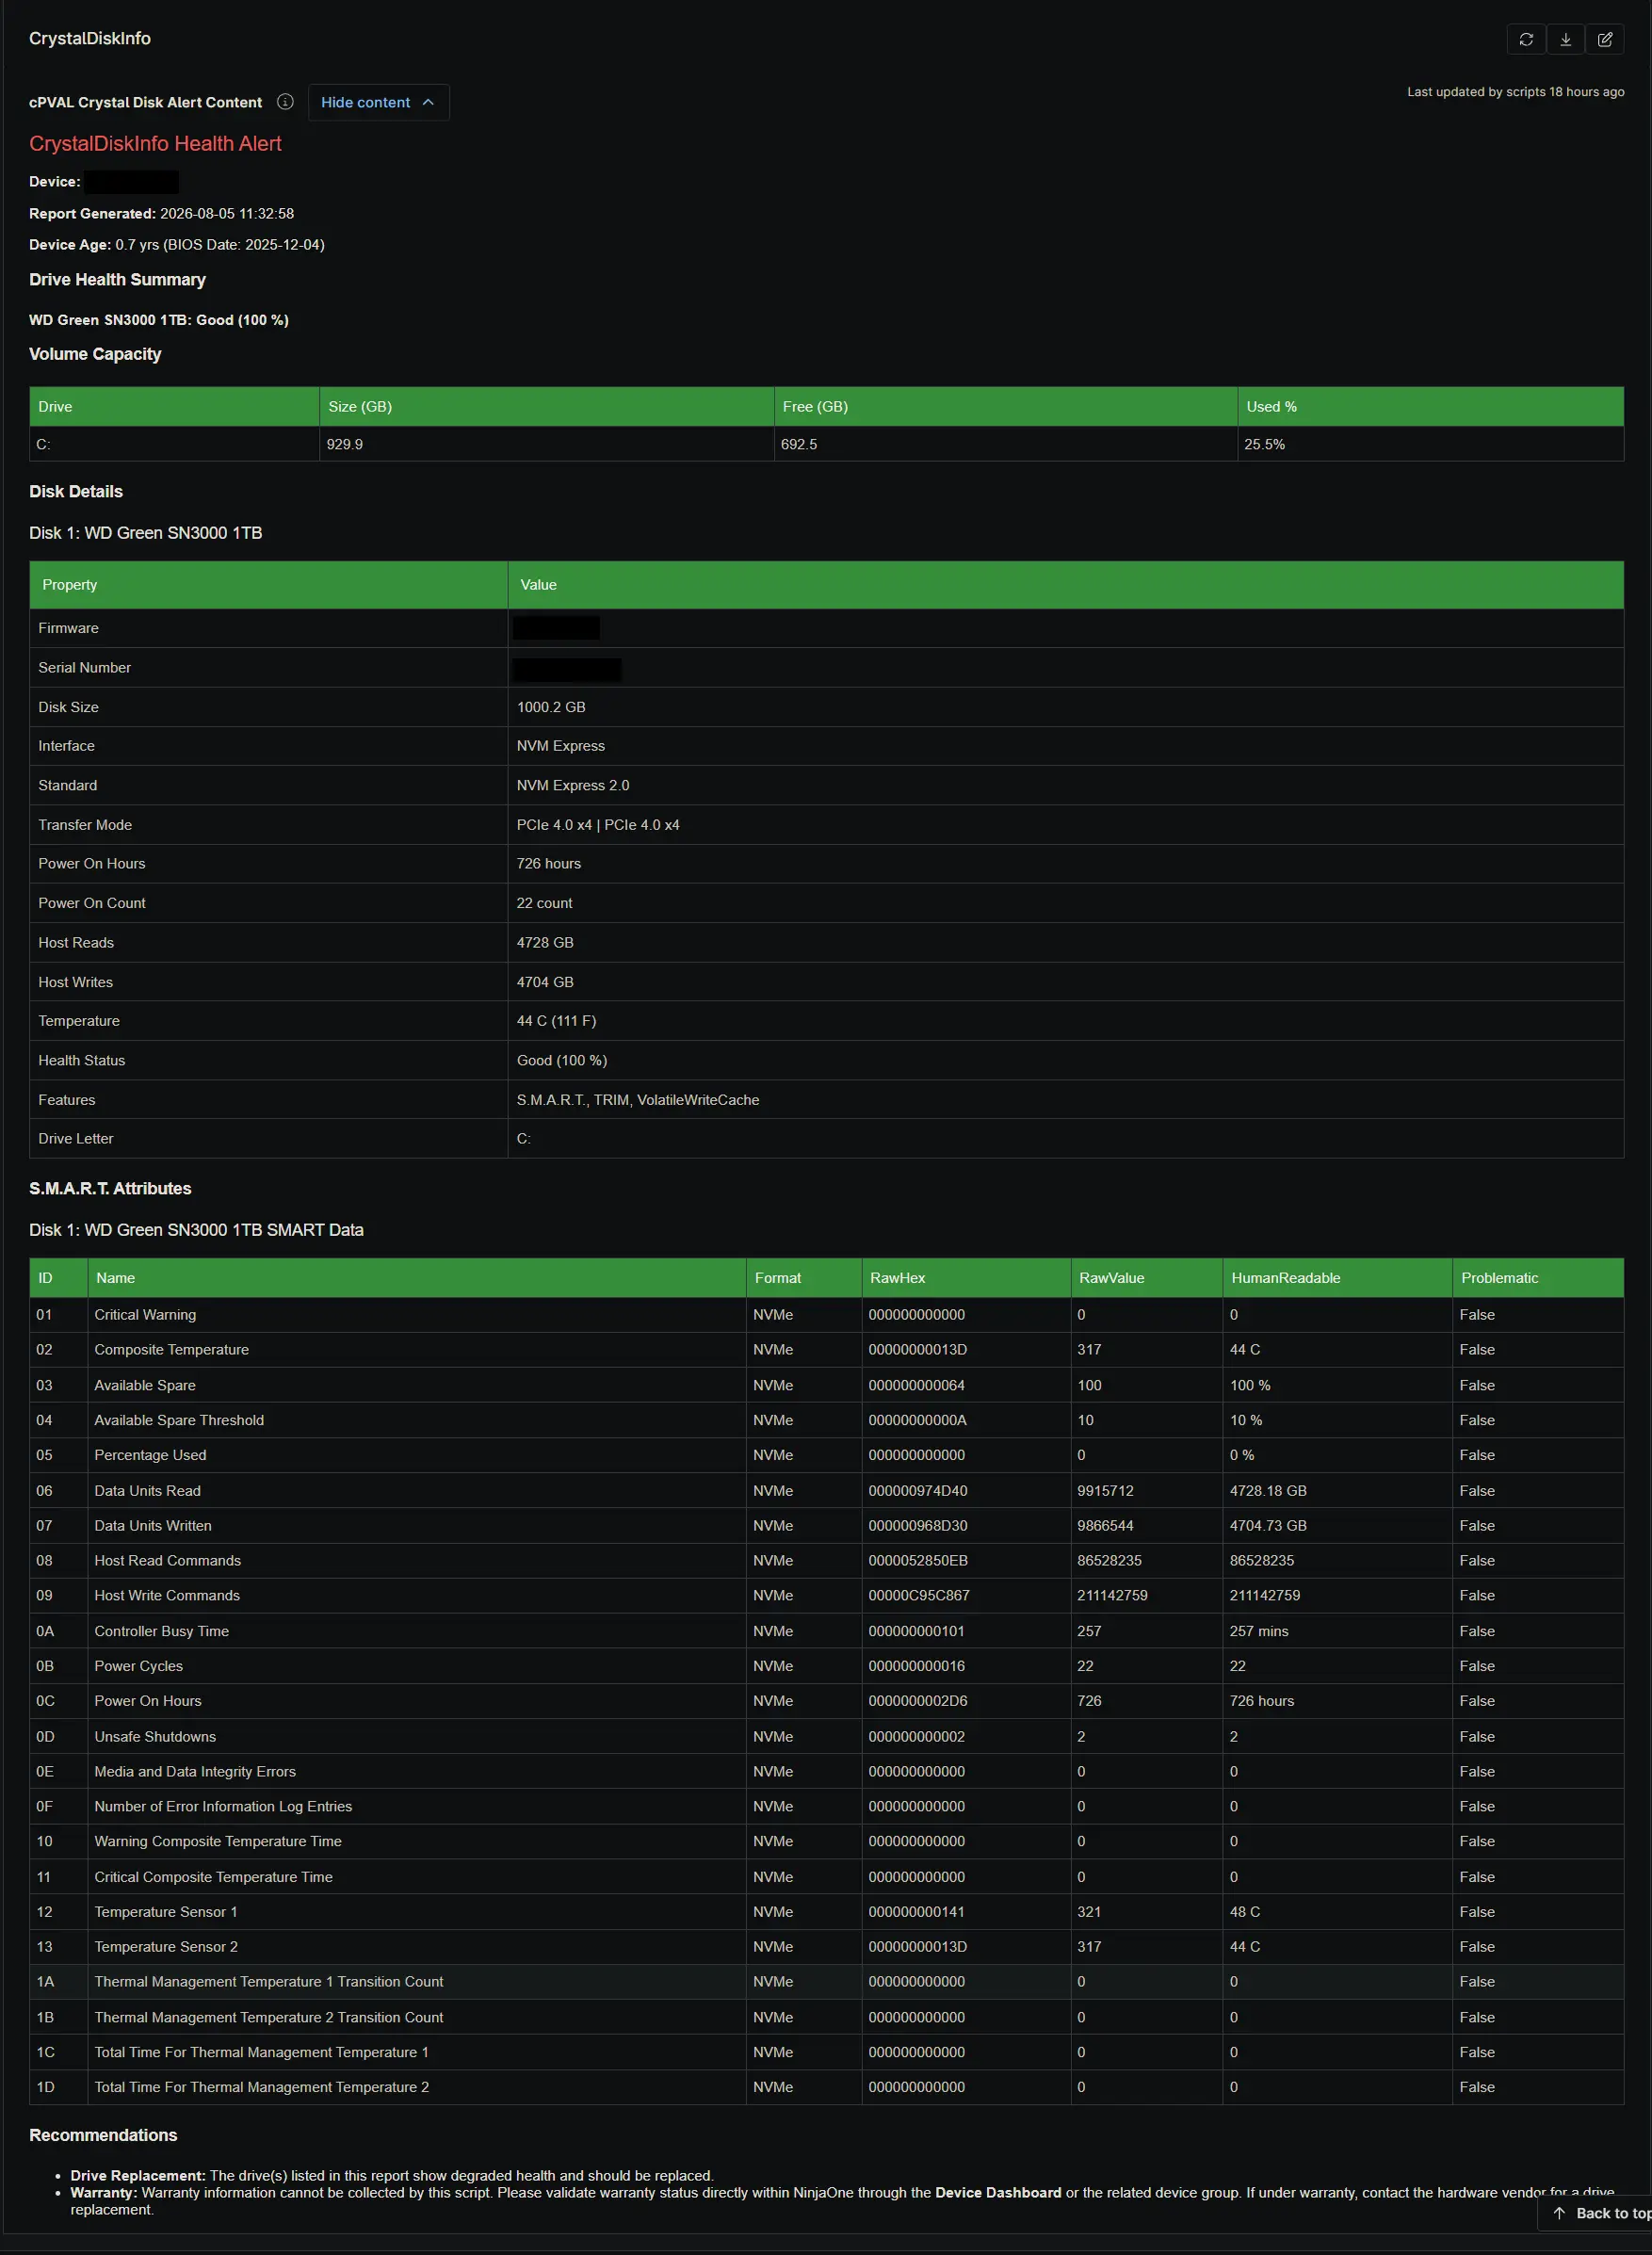This screenshot has width=1652, height=2255.
Task: Click 'WD Green SN3000 1TB: Good (100 %)' summary
Action: click(159, 320)
